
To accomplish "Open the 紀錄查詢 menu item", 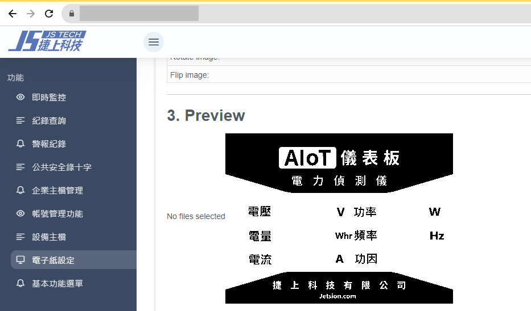I will 49,121.
